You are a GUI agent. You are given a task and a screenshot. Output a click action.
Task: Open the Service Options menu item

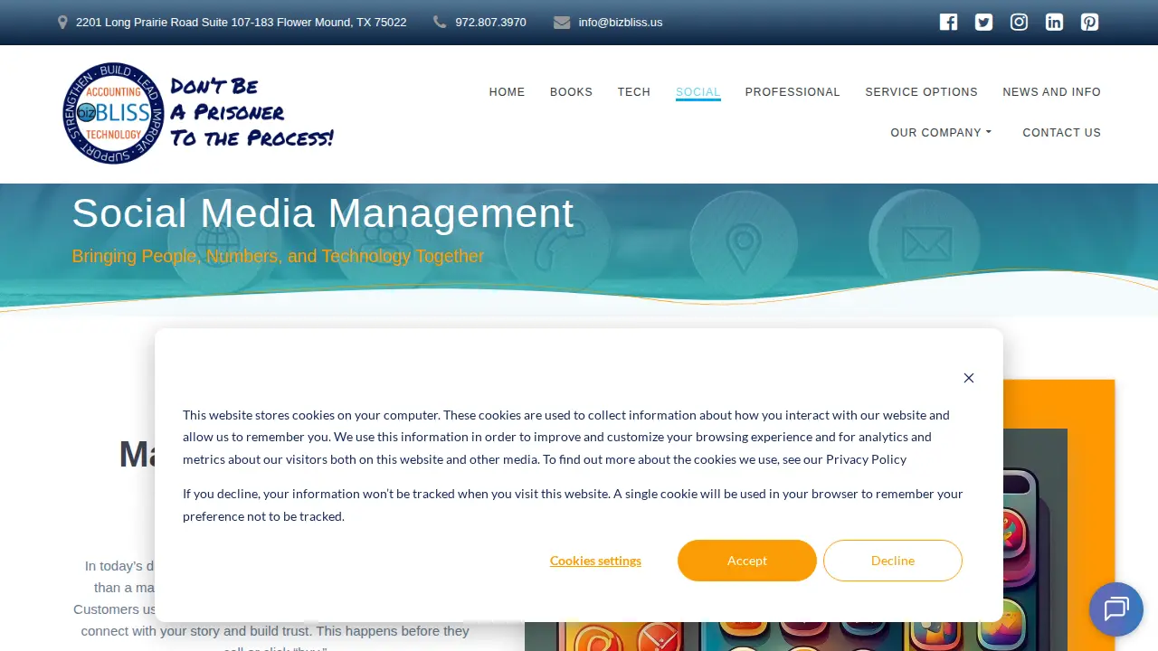coord(921,92)
